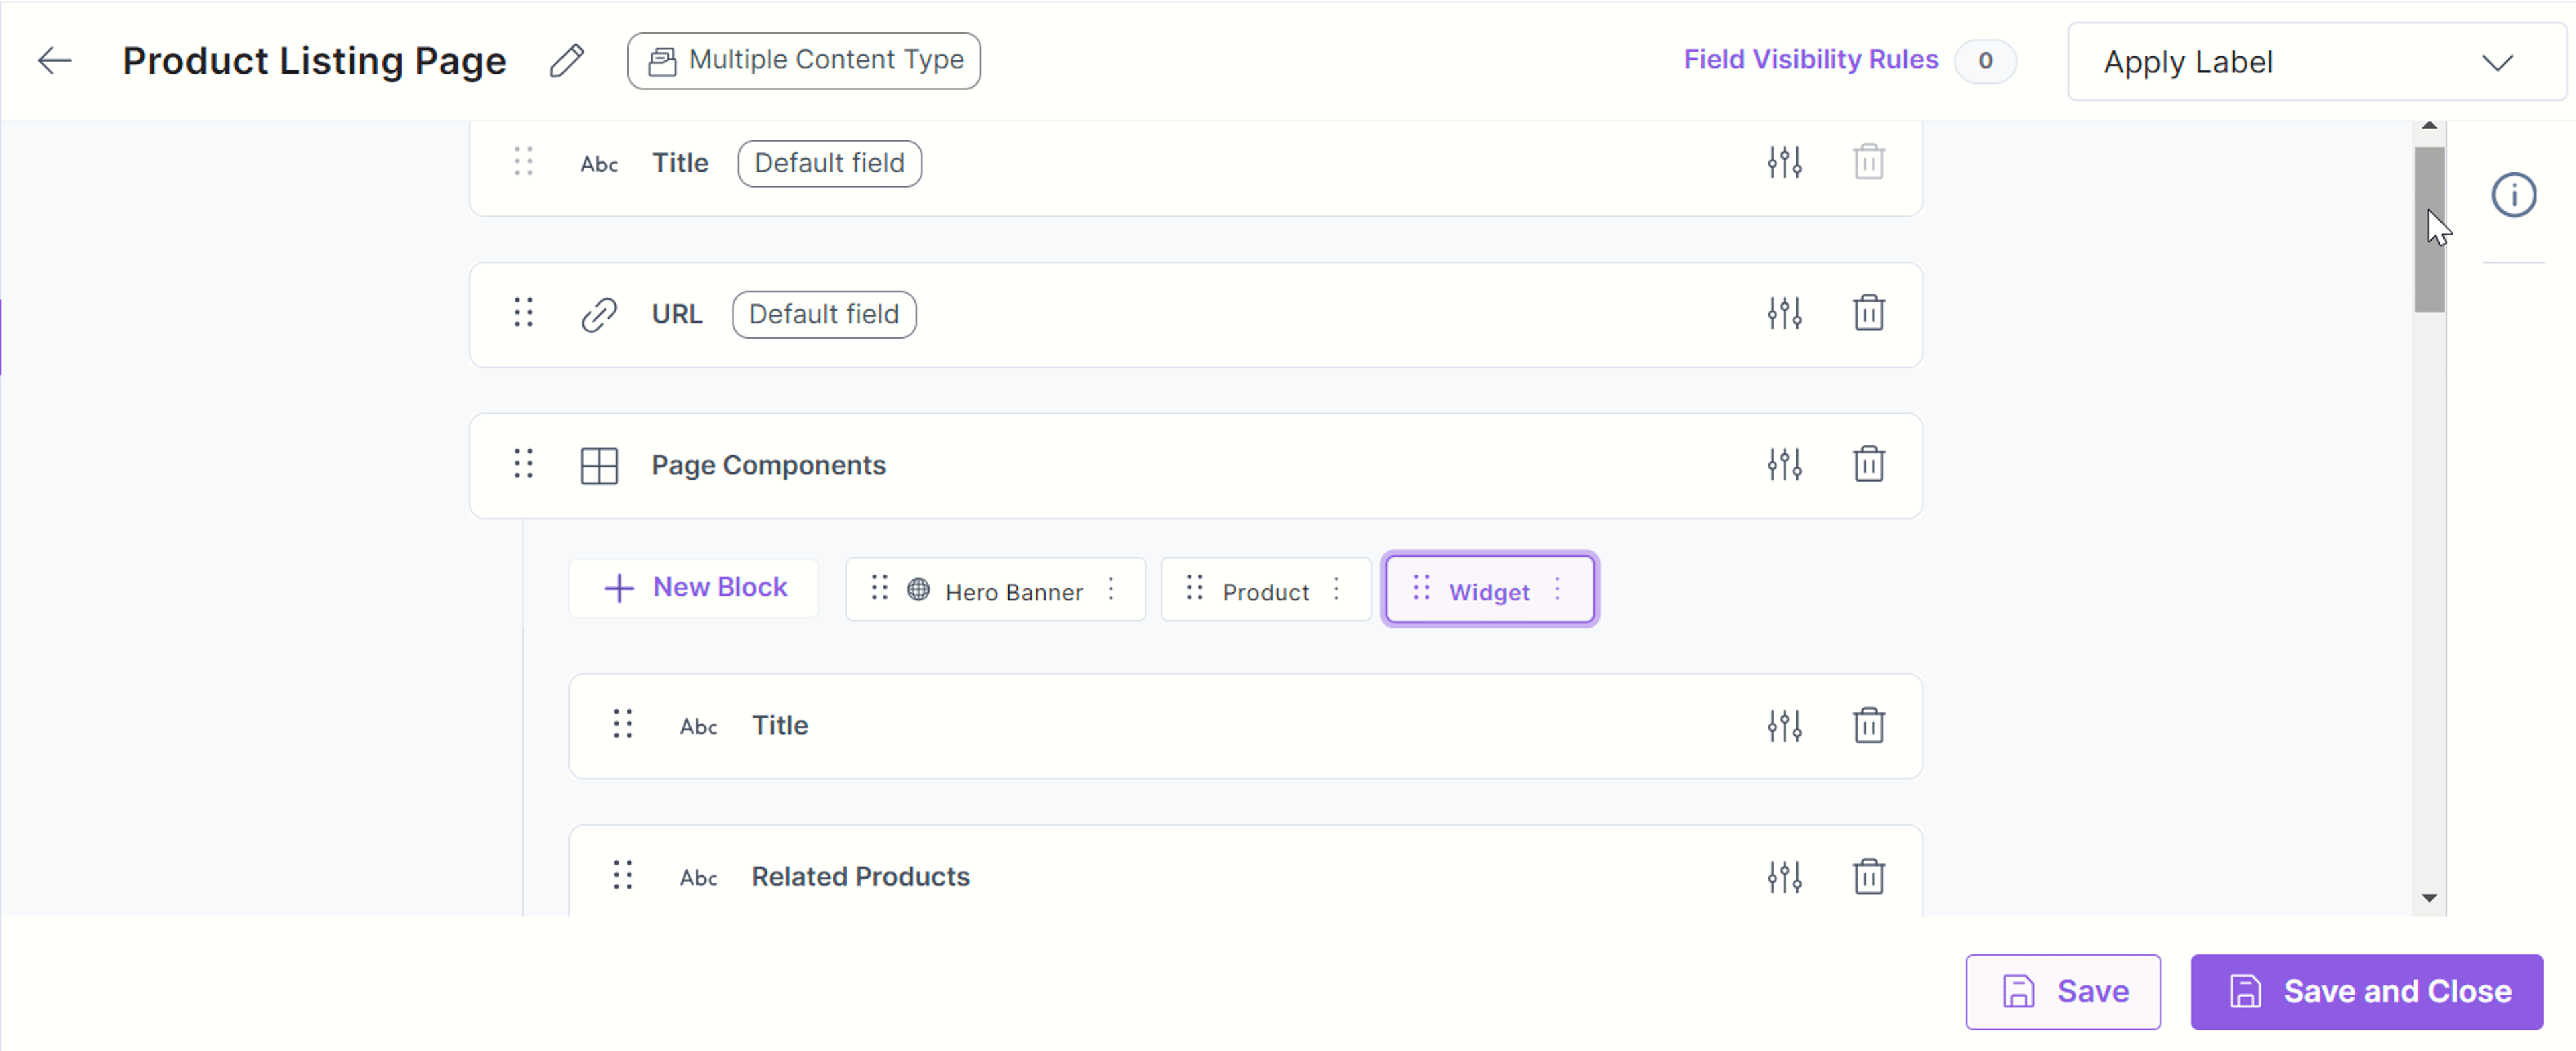2576x1051 pixels.
Task: Click the Page Components field label
Action: [x=768, y=466]
